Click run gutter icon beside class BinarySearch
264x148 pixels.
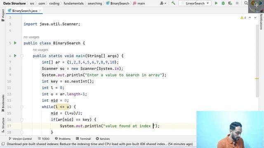pos(15,43)
